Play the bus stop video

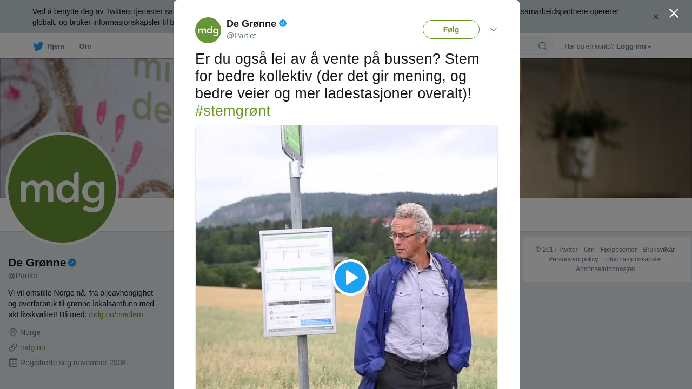(350, 277)
